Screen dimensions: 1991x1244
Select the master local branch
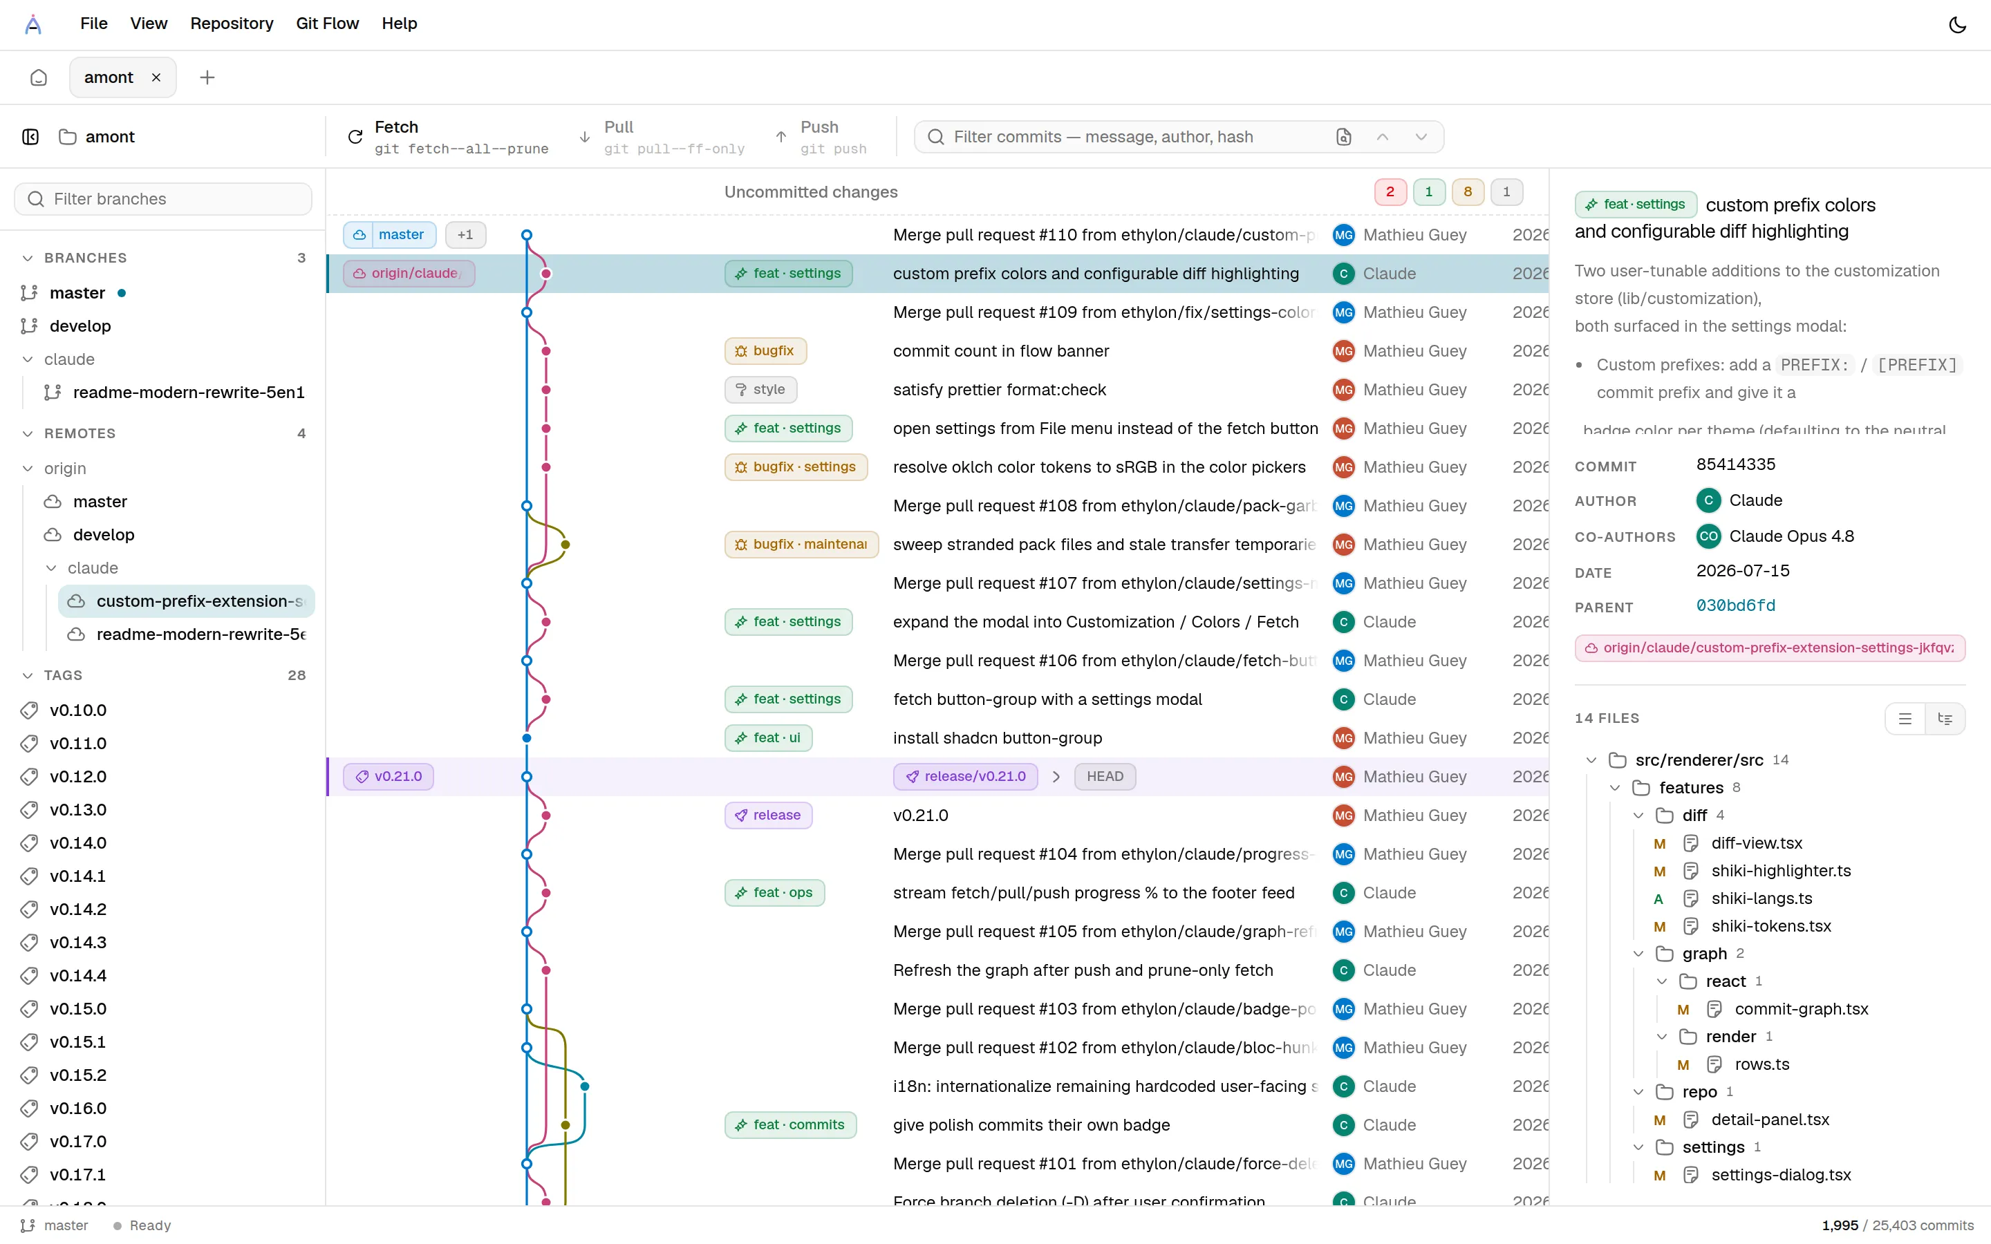(163, 293)
